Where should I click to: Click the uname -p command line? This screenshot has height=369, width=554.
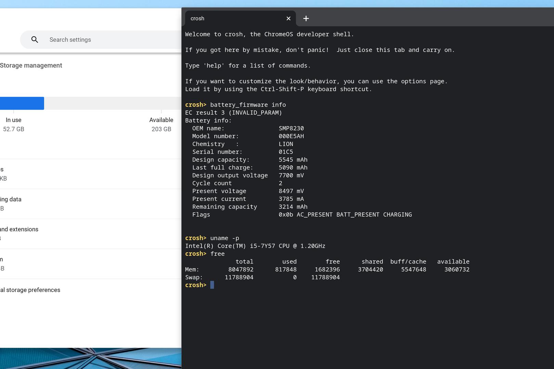coord(224,238)
